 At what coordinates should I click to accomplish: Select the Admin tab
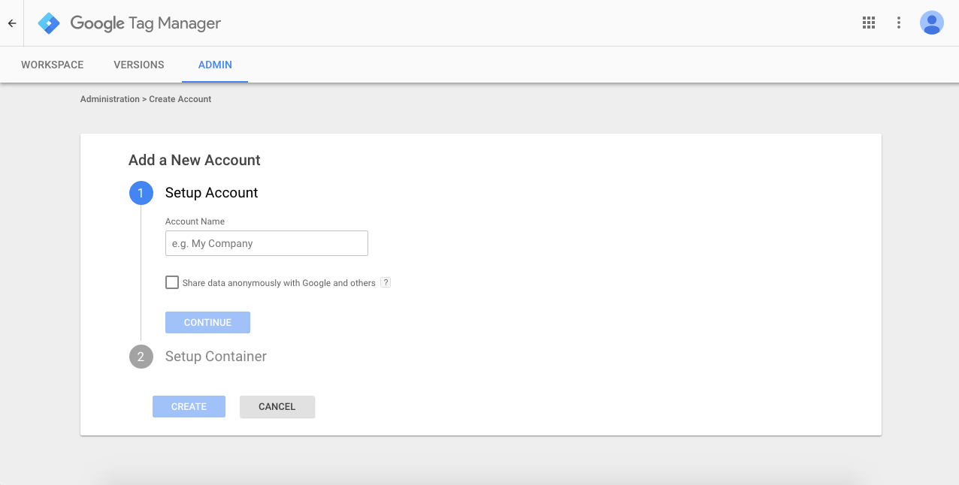click(x=215, y=65)
